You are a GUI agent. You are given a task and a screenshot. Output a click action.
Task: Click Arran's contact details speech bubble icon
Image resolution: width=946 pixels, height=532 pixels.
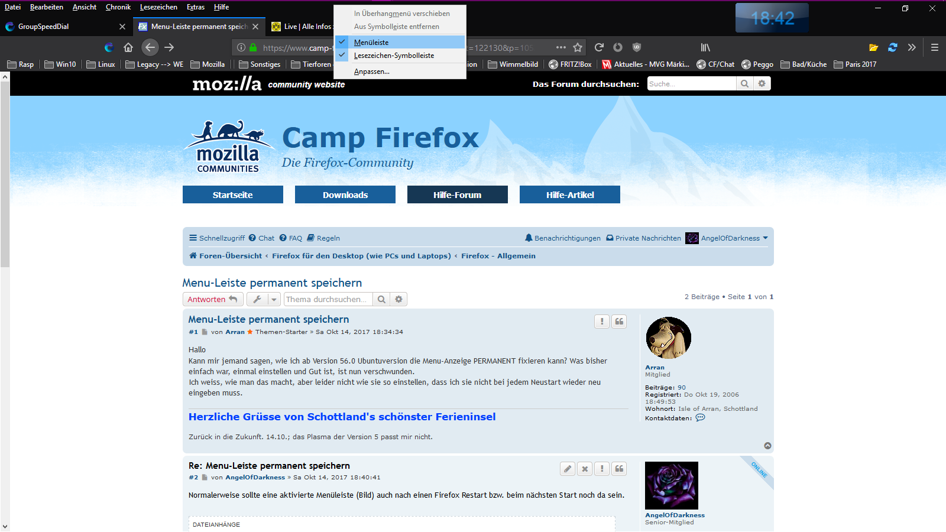tap(701, 418)
